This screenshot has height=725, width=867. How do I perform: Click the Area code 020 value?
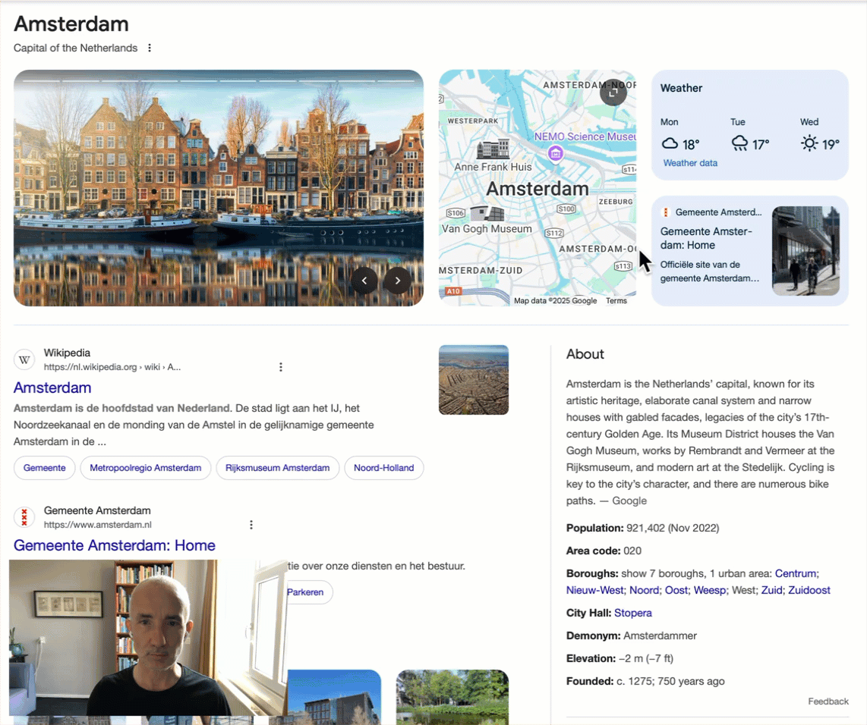pyautogui.click(x=632, y=551)
